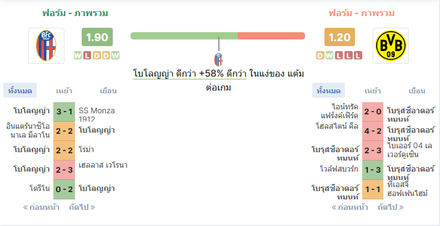Select left เหย้า (home) tab
The width and height of the screenshot is (440, 226).
tap(64, 91)
